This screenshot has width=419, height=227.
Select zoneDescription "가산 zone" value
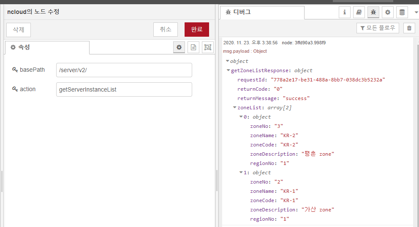[x=318, y=210]
